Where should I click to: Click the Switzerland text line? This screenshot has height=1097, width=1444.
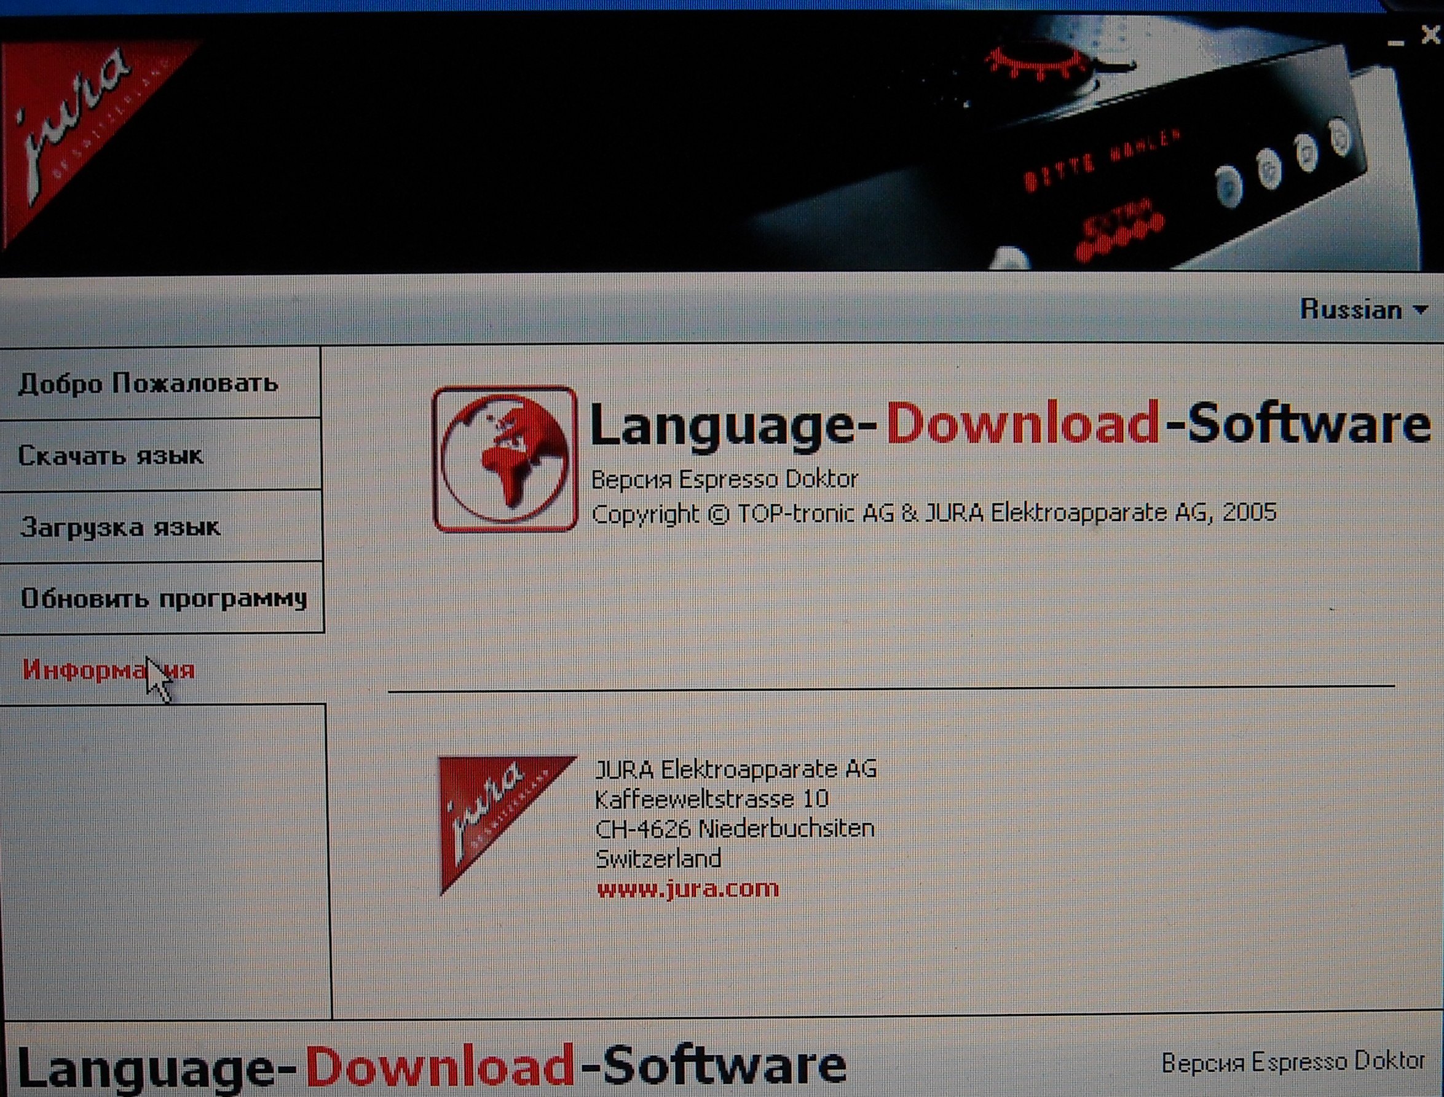coord(658,858)
